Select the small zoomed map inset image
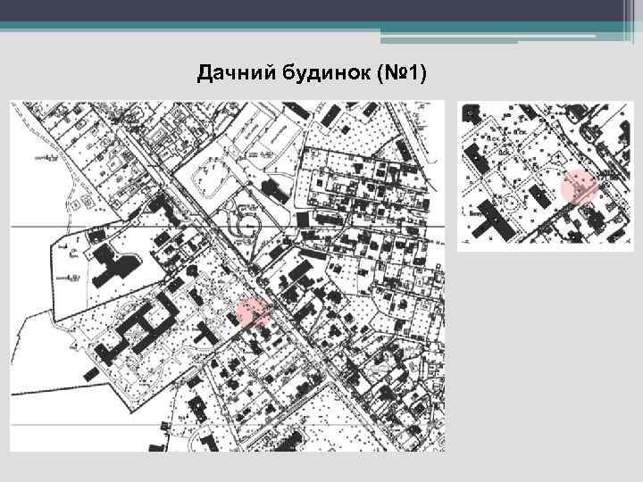 (x=545, y=176)
